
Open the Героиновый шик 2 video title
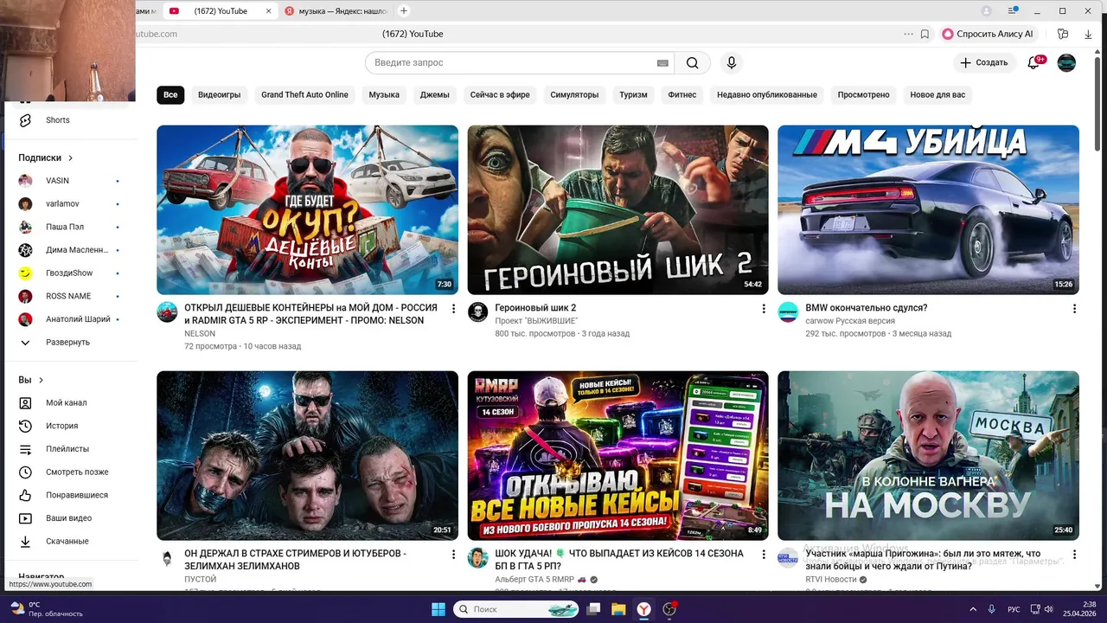(535, 308)
